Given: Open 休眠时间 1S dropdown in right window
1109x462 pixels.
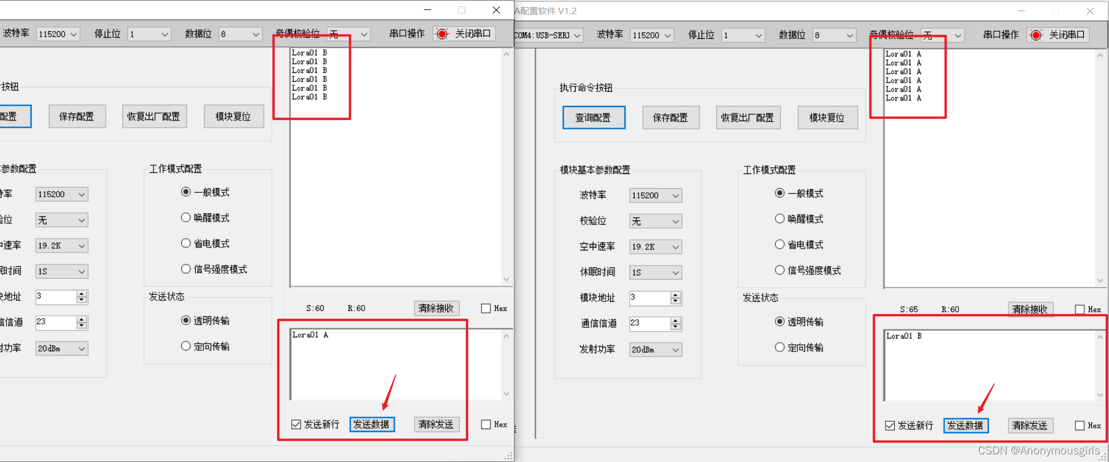Looking at the screenshot, I should click(656, 272).
